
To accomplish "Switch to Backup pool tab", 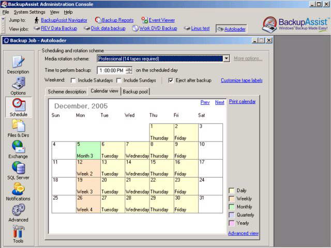I will coord(135,92).
